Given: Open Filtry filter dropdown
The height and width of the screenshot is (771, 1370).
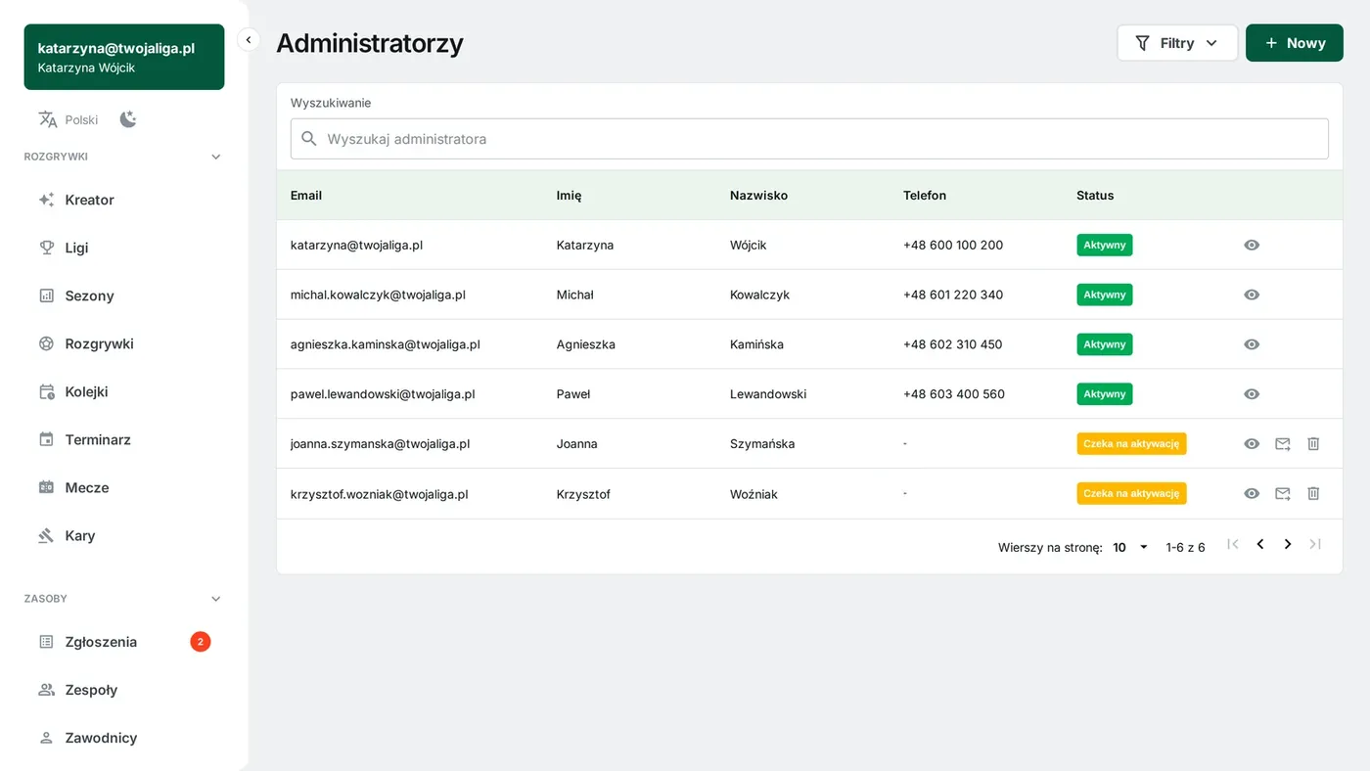Looking at the screenshot, I should click(1177, 43).
